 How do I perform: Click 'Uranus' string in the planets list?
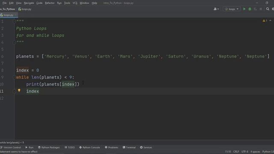201,56
